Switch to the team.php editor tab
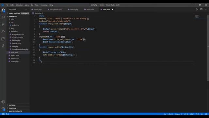The width and height of the screenshot is (209, 118). click(x=90, y=10)
